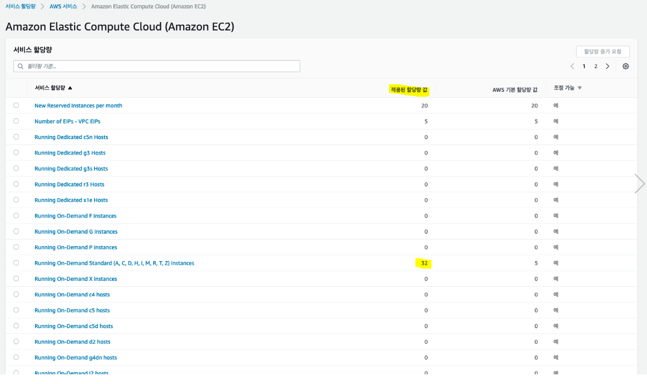
Task: Click the Amazon Elastic Compute Cloud page heading
Action: pos(120,26)
